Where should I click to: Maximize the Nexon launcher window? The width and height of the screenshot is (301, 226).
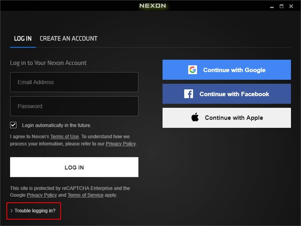click(x=281, y=6)
